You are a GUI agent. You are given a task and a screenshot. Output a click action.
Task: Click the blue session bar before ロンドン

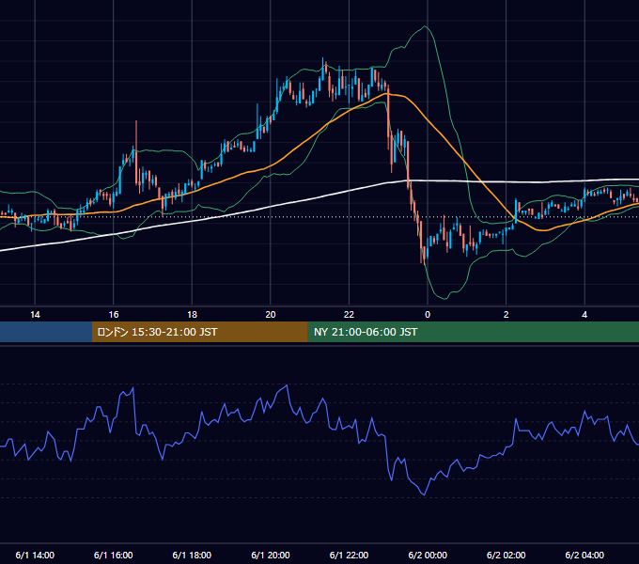click(x=46, y=332)
